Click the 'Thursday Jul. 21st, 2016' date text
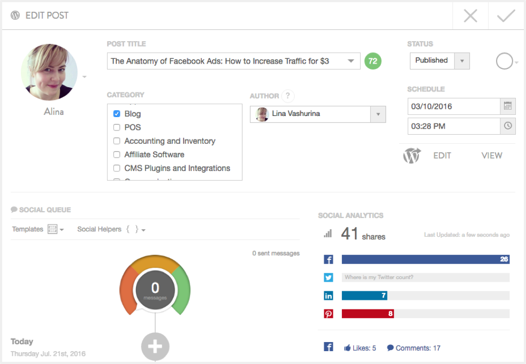 point(48,354)
